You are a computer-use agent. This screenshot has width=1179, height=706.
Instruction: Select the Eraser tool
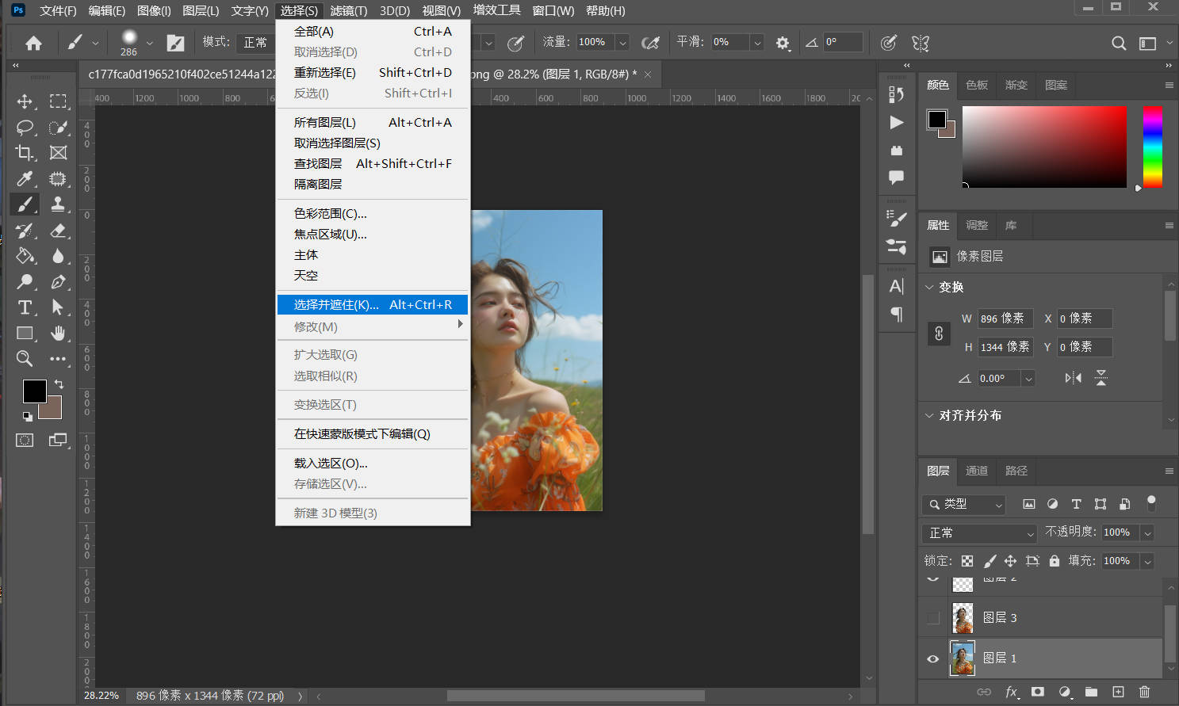coord(58,231)
